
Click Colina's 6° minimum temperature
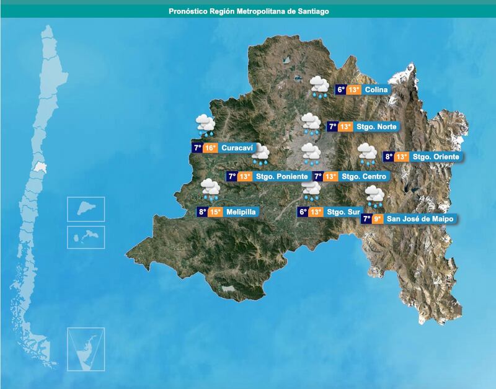click(x=340, y=90)
